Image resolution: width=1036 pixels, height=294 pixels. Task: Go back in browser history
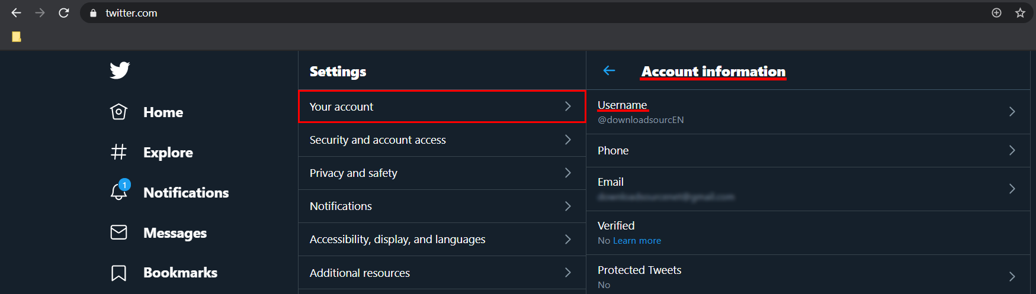tap(16, 12)
